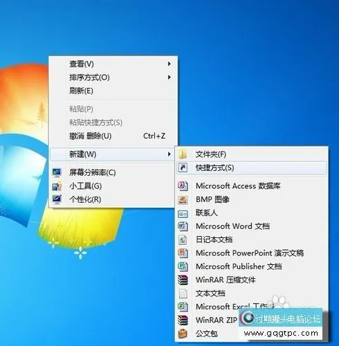Create new 快捷方式(S)

(252, 167)
